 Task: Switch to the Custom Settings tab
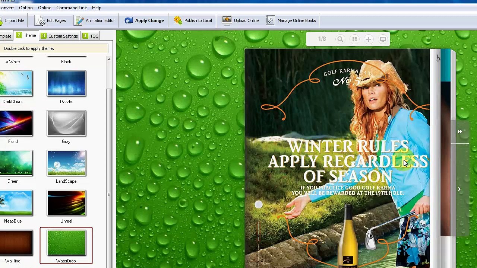coord(59,36)
